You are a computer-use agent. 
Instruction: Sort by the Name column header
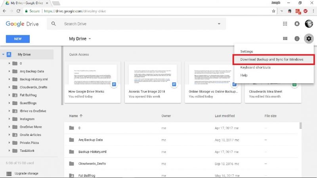(x=73, y=116)
